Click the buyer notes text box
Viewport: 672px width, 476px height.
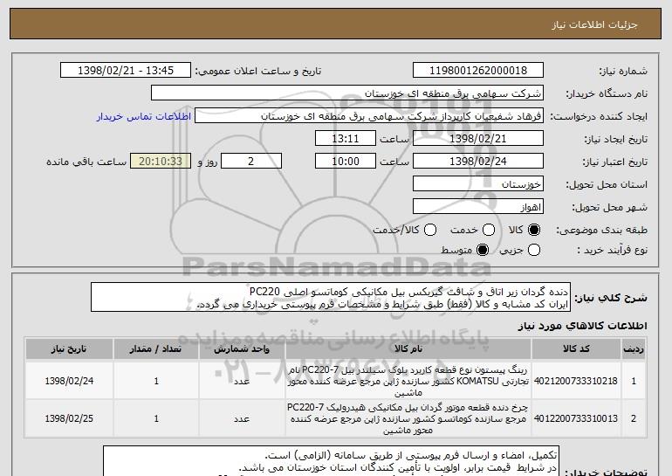click(332, 461)
